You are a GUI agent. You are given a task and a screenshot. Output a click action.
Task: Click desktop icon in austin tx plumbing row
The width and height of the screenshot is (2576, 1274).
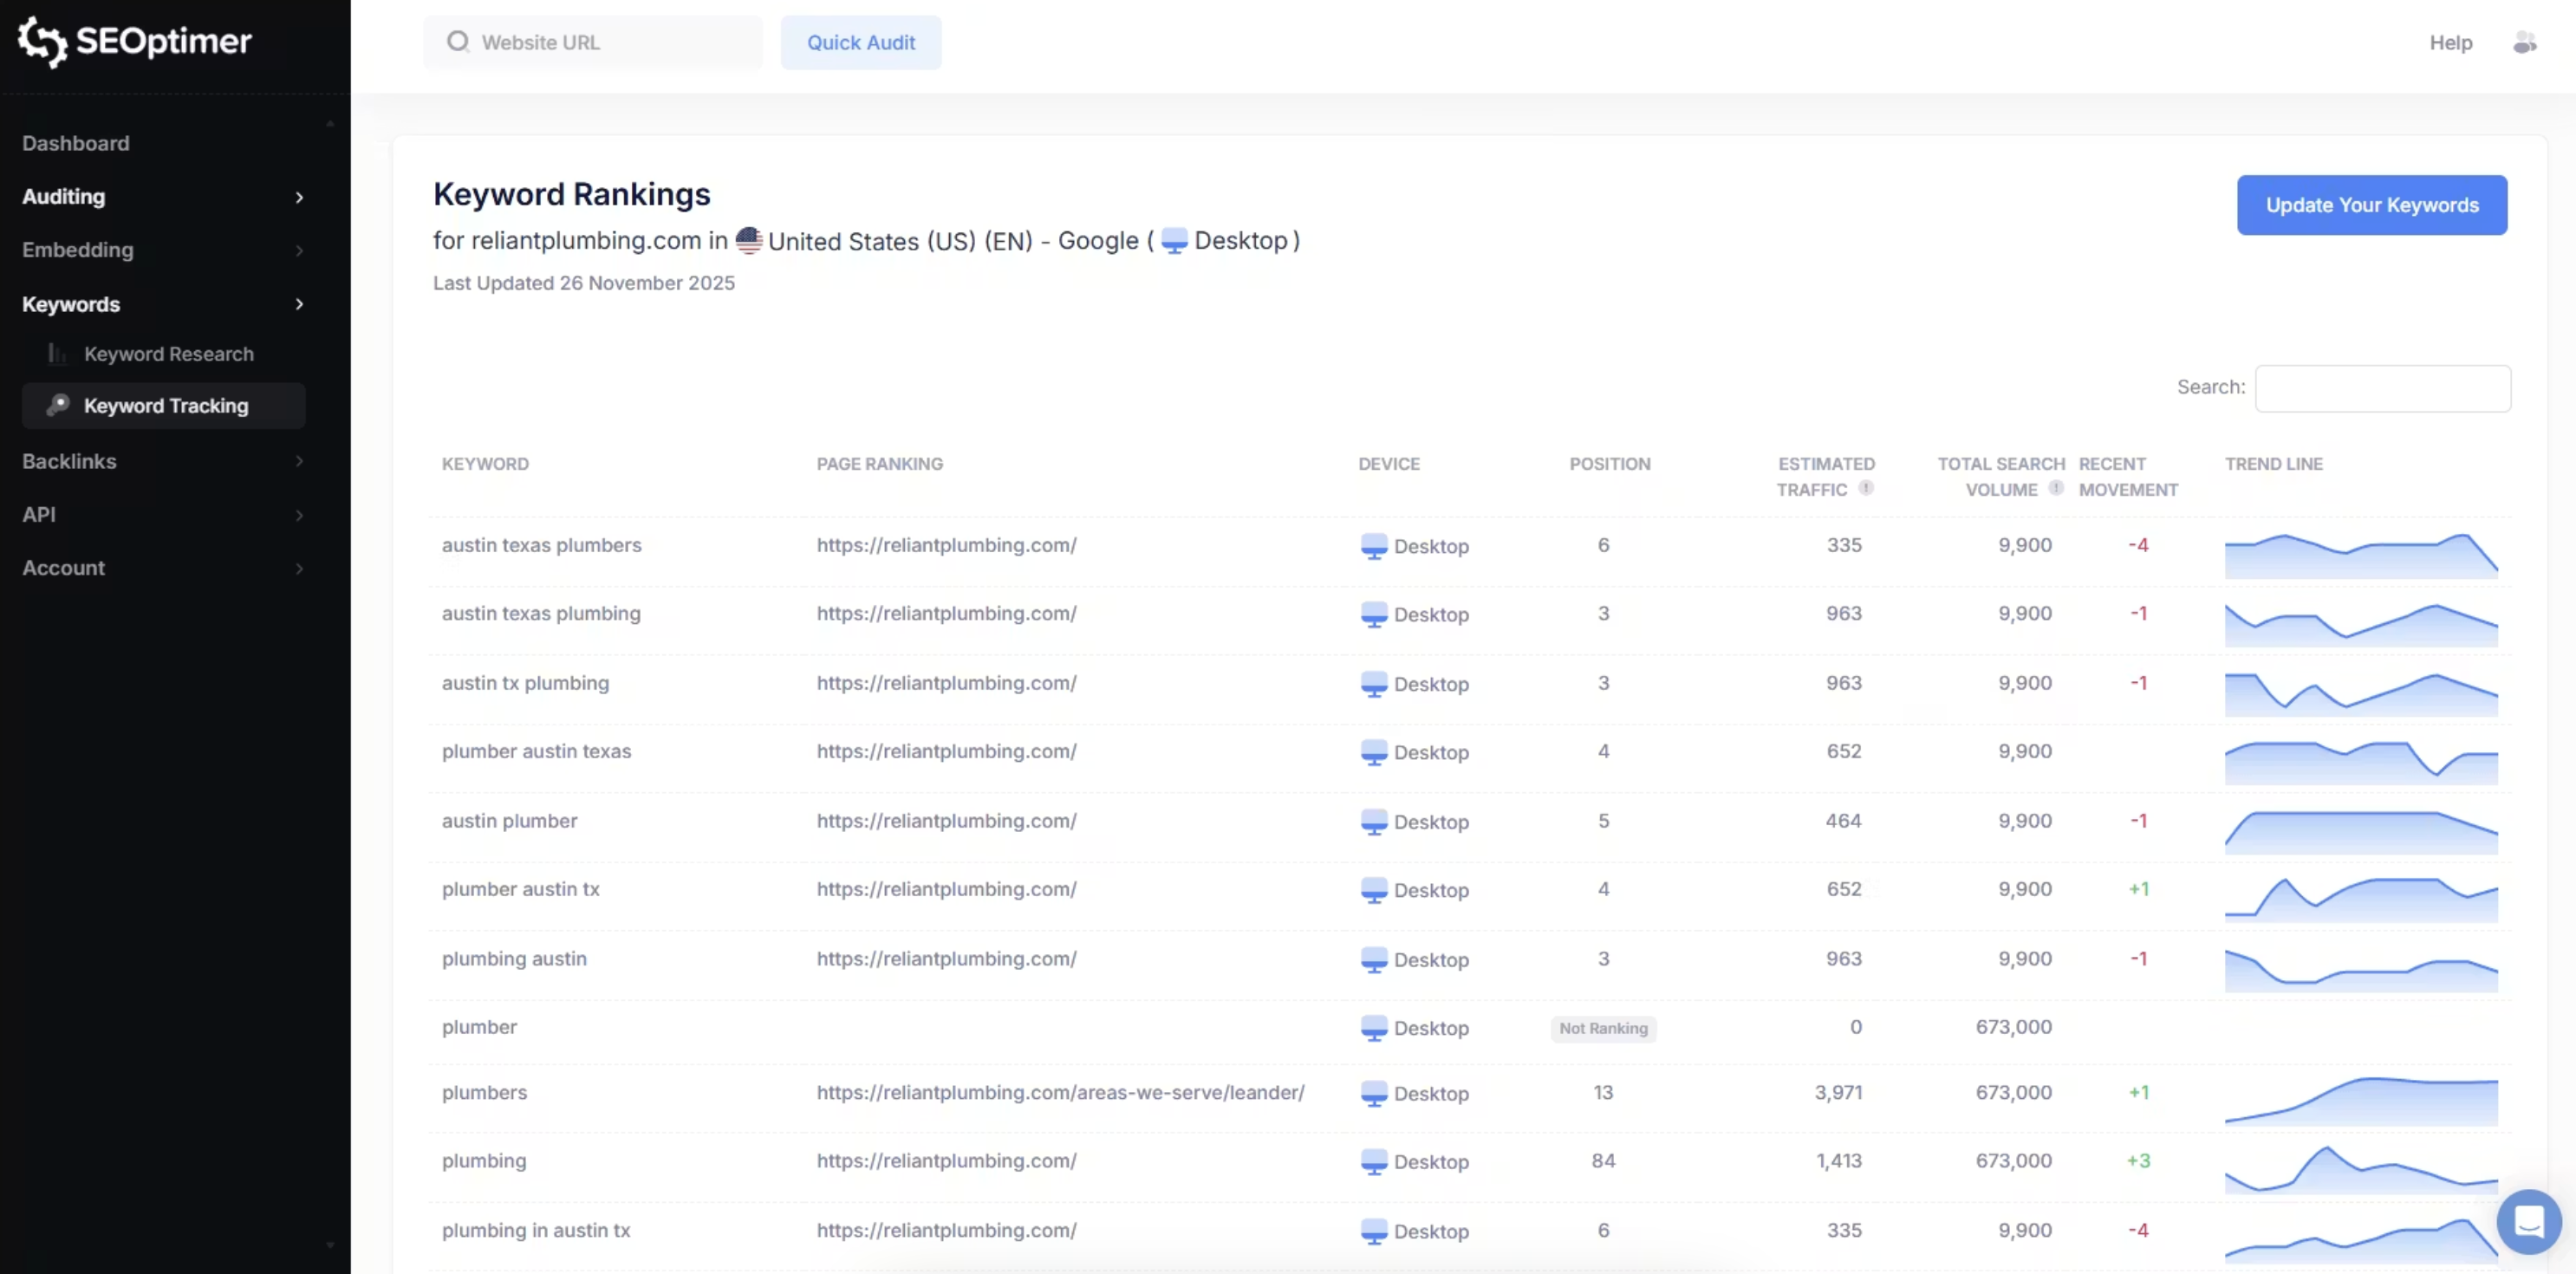pos(1374,684)
